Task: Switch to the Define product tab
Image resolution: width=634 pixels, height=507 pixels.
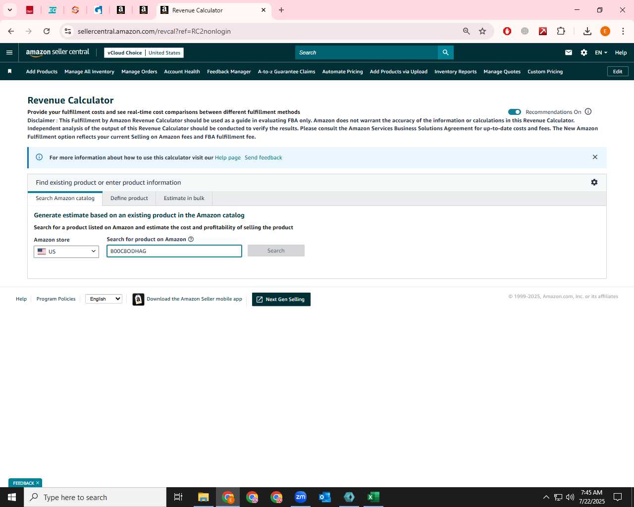Action: click(x=129, y=198)
